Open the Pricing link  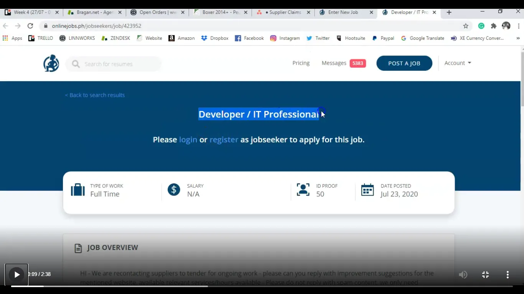tap(301, 63)
